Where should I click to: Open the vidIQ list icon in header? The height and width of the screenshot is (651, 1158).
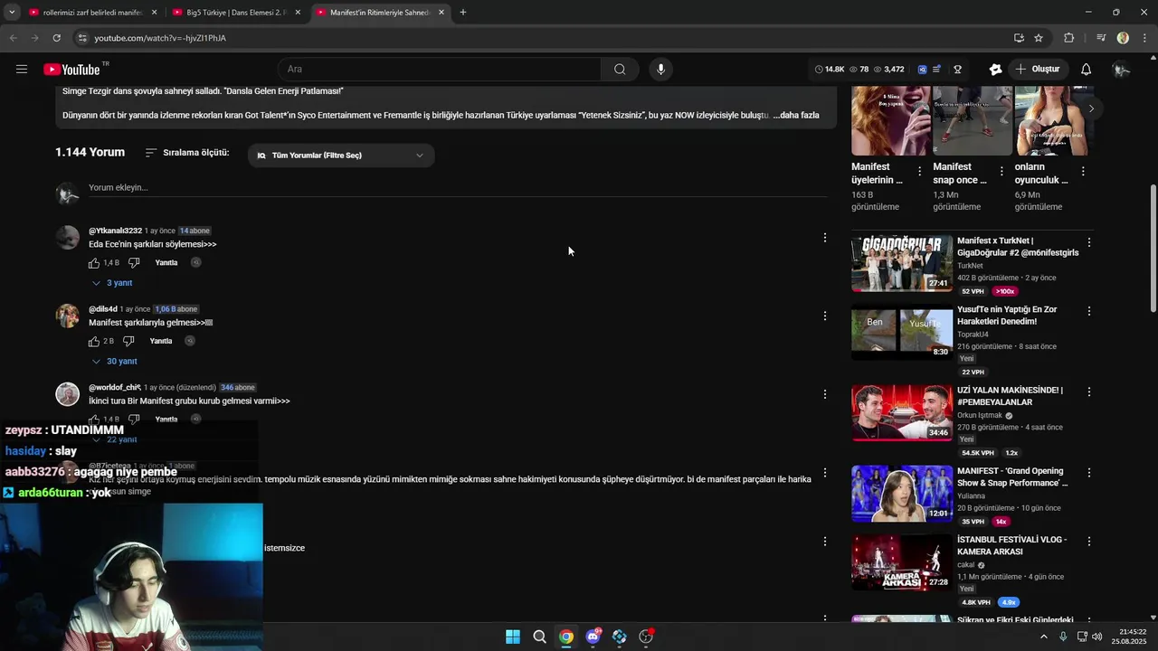click(x=937, y=70)
